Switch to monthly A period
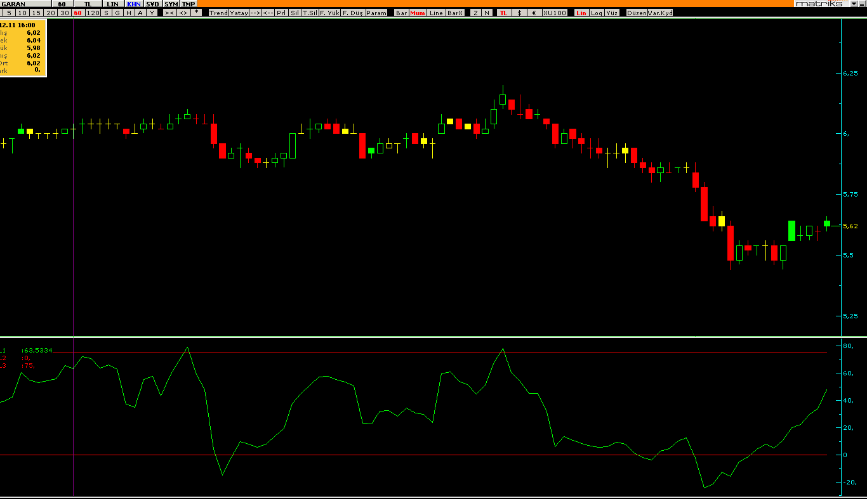Viewport: 867px width, 499px height. click(x=140, y=13)
